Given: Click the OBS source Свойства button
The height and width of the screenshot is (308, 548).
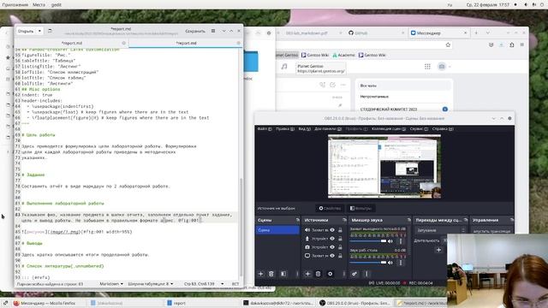Looking at the screenshot, I should (330, 209).
